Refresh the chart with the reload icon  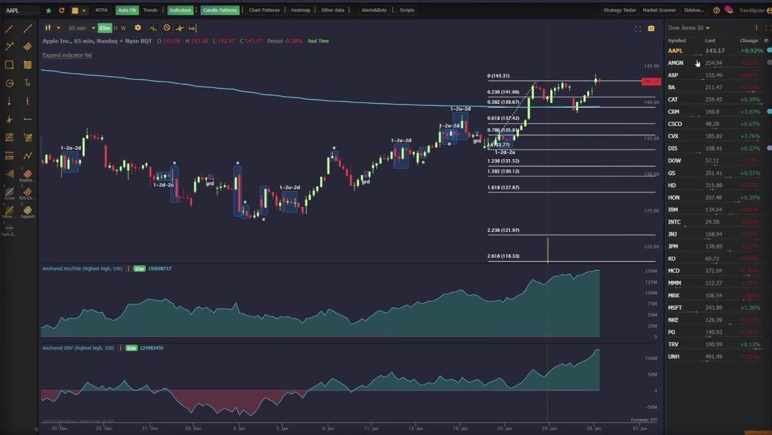[x=61, y=10]
